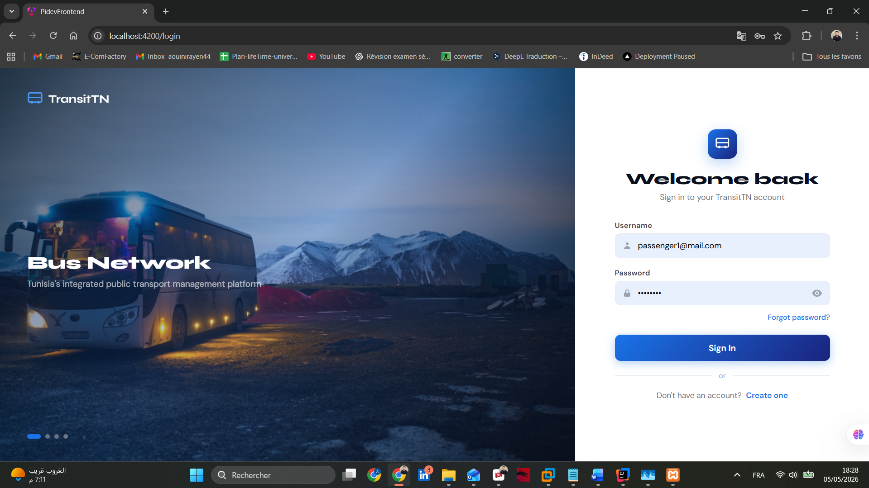Viewport: 869px width, 488px height.
Task: Select the second carousel slide dot
Action: (x=48, y=436)
